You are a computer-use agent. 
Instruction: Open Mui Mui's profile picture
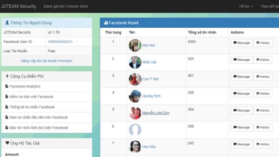(135, 45)
